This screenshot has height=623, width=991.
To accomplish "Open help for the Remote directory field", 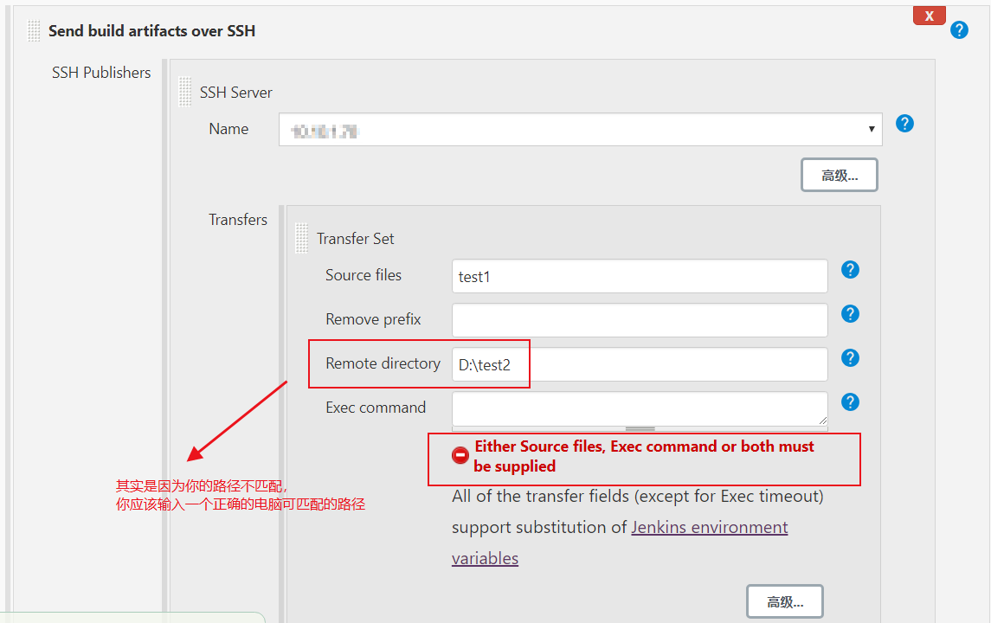I will pos(850,357).
